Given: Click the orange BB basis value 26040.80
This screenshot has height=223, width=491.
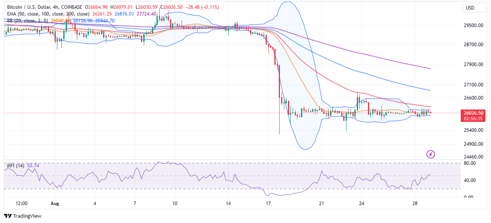Looking at the screenshot, I should pos(53,20).
